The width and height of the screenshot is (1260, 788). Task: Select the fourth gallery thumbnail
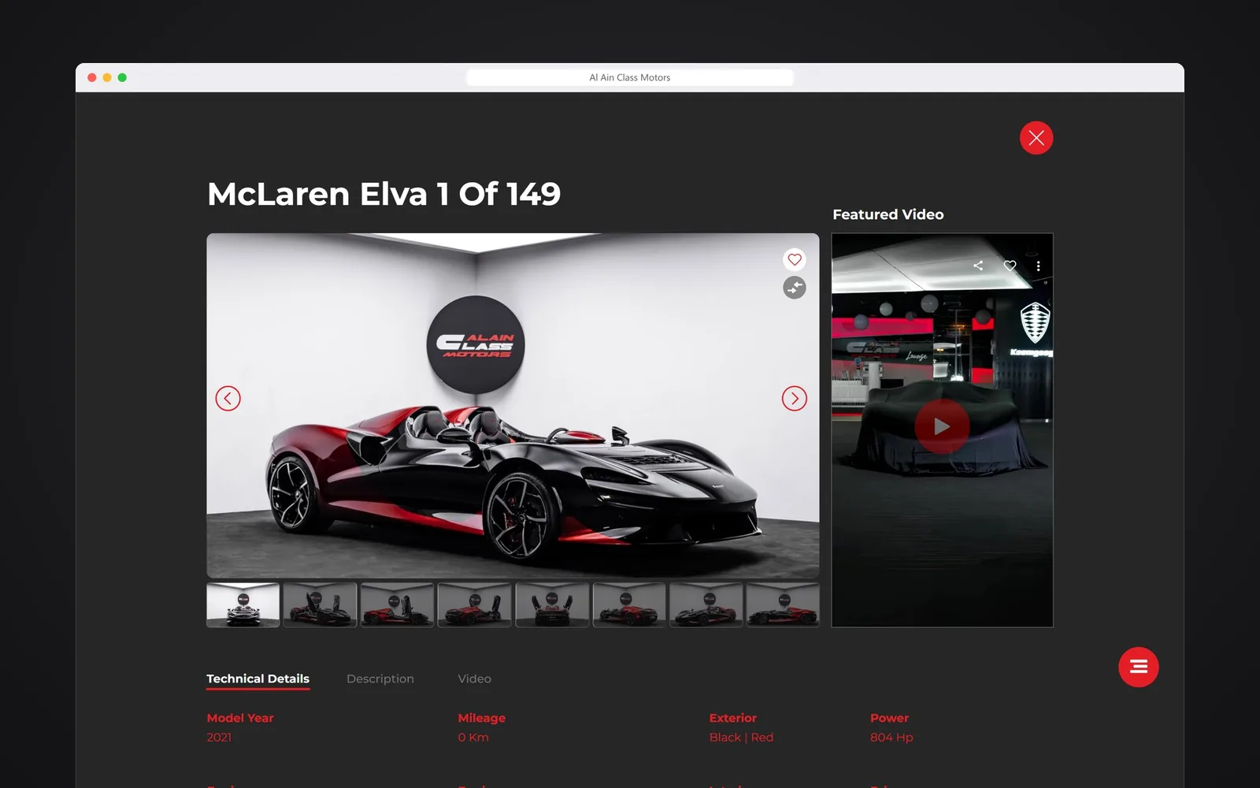point(474,605)
